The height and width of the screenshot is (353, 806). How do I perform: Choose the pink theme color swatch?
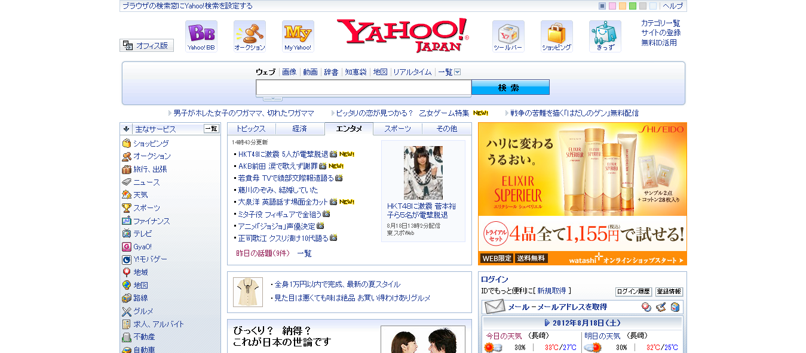tap(612, 6)
